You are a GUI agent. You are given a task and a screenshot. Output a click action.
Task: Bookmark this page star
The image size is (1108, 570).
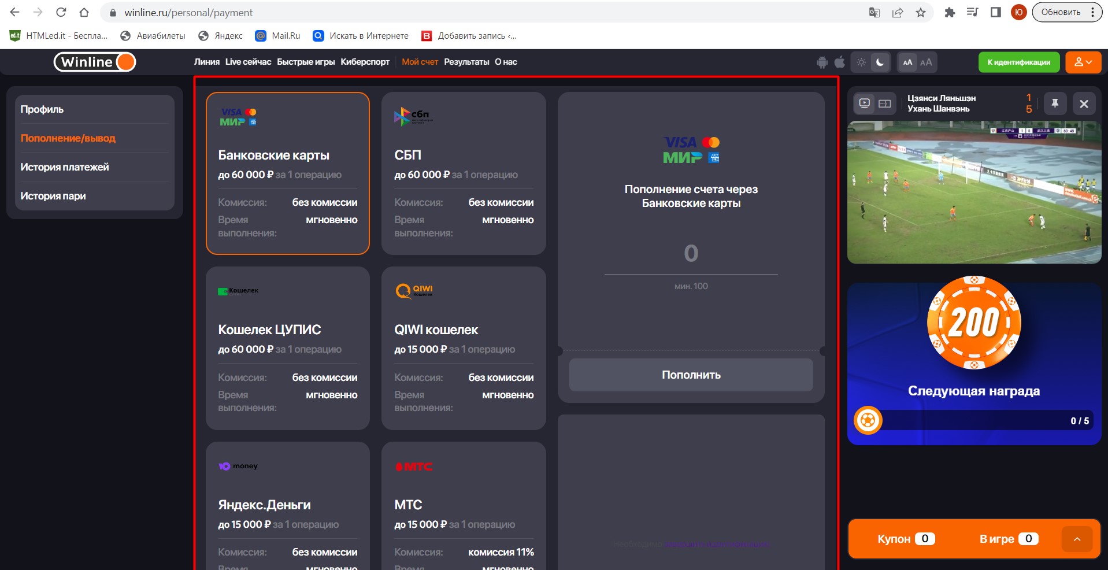point(921,12)
